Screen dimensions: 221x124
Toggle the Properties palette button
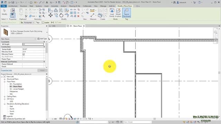[x=12, y=15]
